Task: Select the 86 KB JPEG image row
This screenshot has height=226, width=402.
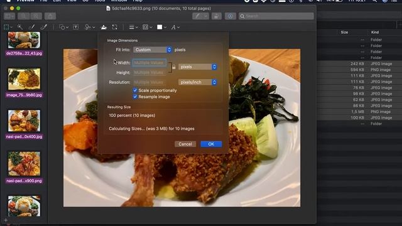Action: 359,105
